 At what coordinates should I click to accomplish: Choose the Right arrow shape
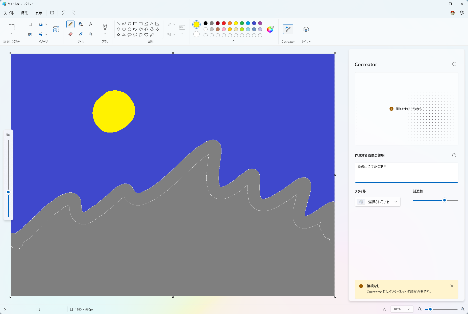(x=135, y=29)
